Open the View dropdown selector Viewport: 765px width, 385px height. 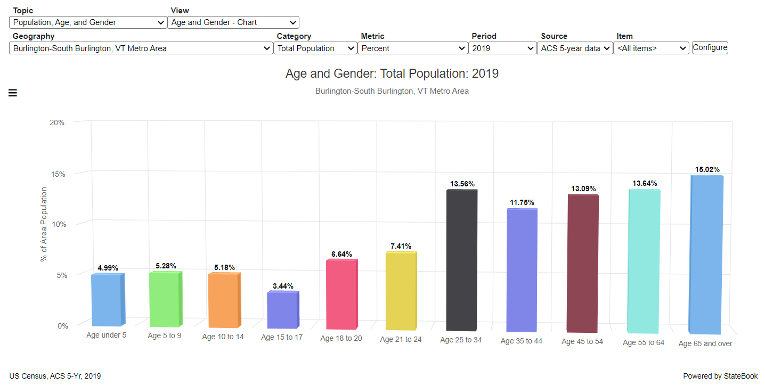coord(233,22)
